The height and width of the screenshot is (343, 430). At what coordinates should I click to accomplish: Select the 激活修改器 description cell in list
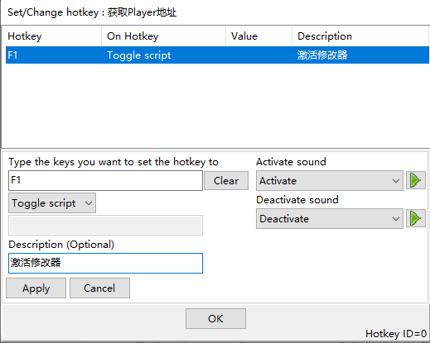[x=322, y=55]
